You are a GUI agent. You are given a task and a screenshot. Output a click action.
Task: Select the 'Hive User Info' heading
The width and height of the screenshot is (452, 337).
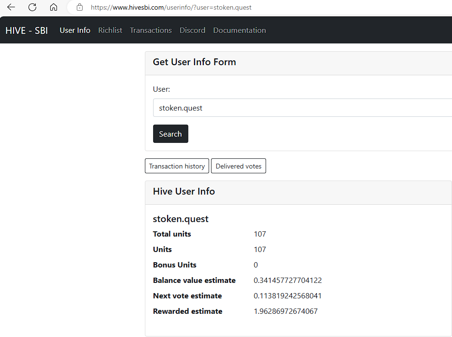point(184,191)
